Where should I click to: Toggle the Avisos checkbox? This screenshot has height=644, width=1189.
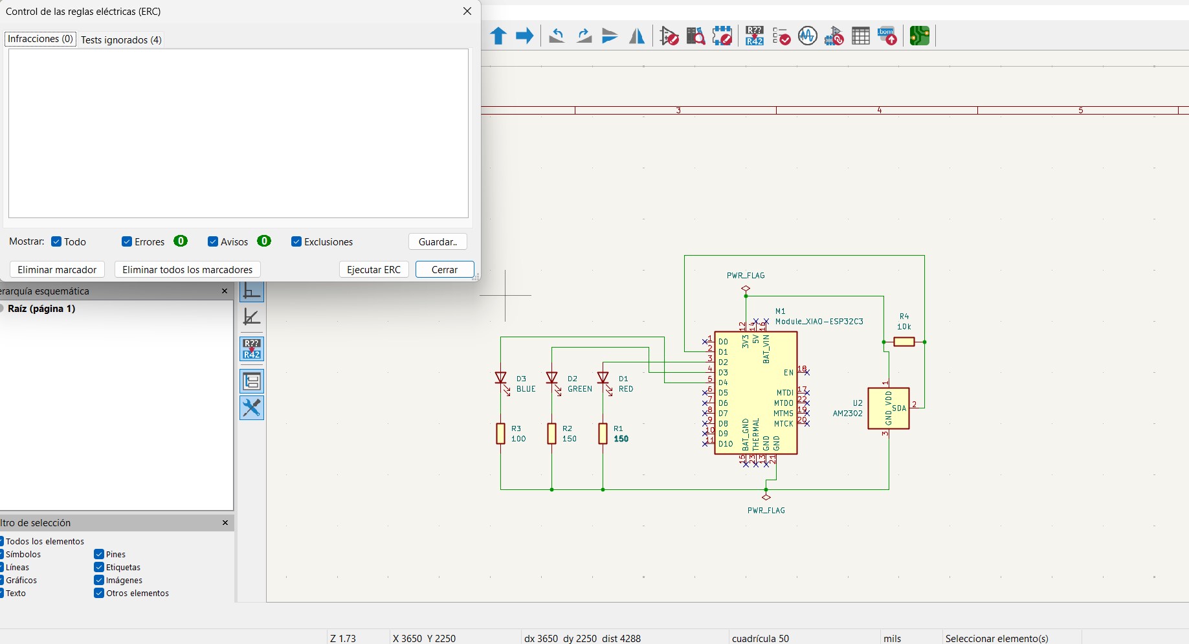pos(213,242)
